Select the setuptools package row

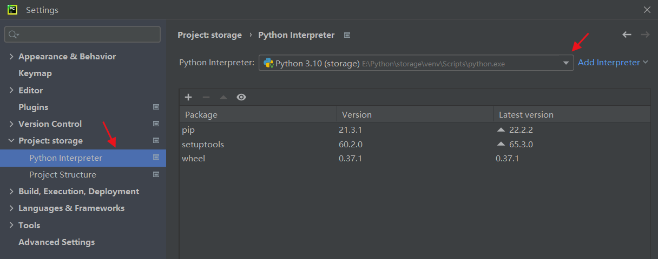(203, 145)
